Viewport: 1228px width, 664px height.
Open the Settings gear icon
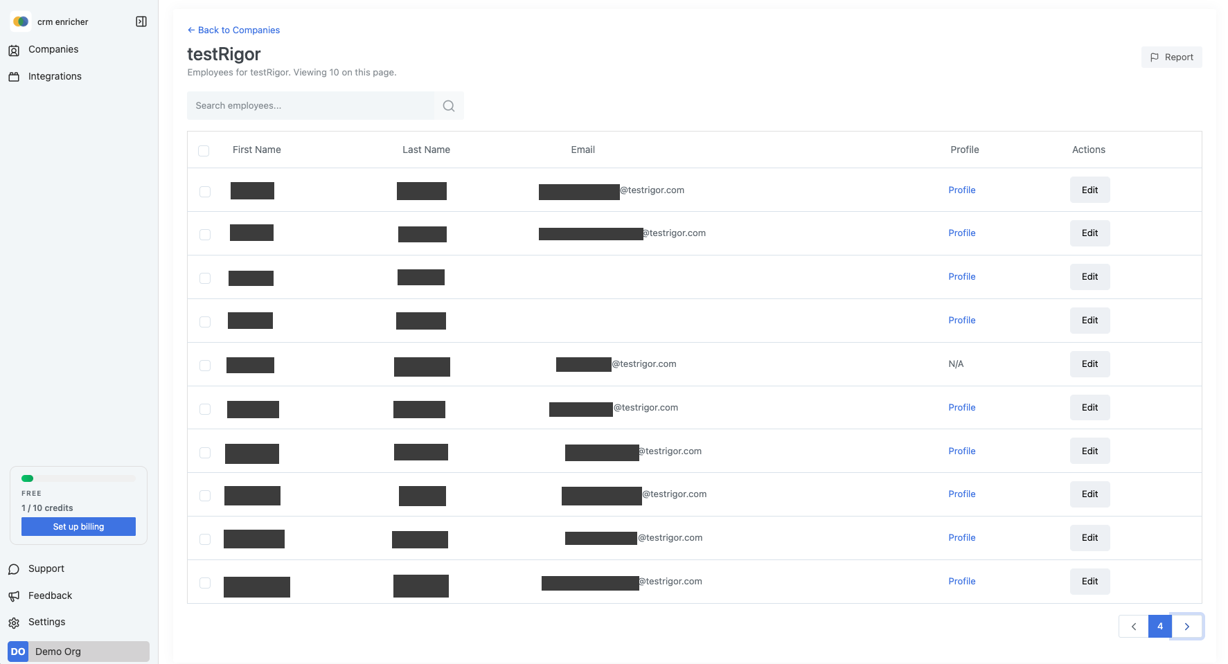coord(14,622)
